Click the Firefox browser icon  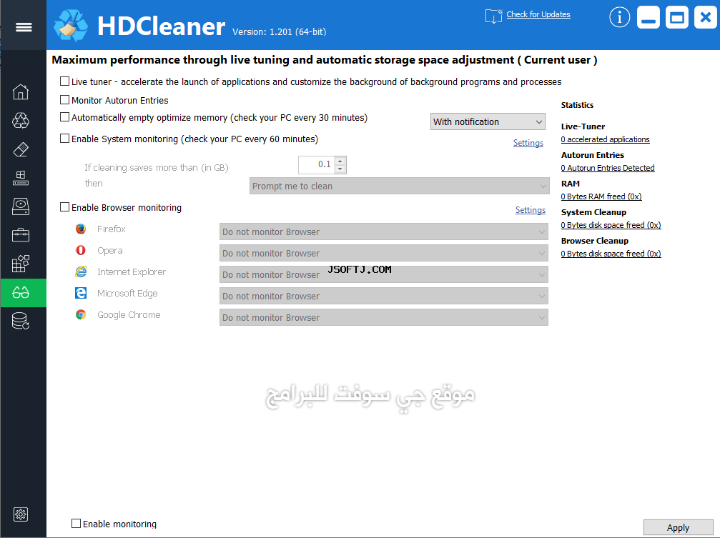click(x=81, y=229)
